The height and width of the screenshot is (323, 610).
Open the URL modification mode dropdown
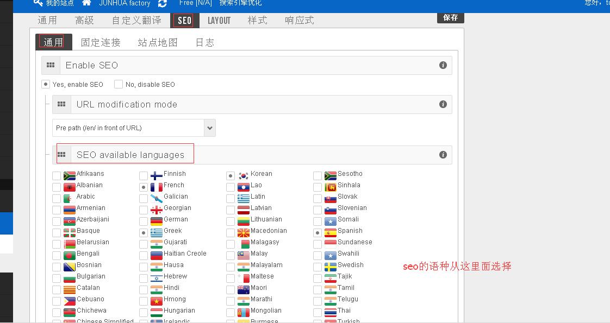click(x=210, y=128)
